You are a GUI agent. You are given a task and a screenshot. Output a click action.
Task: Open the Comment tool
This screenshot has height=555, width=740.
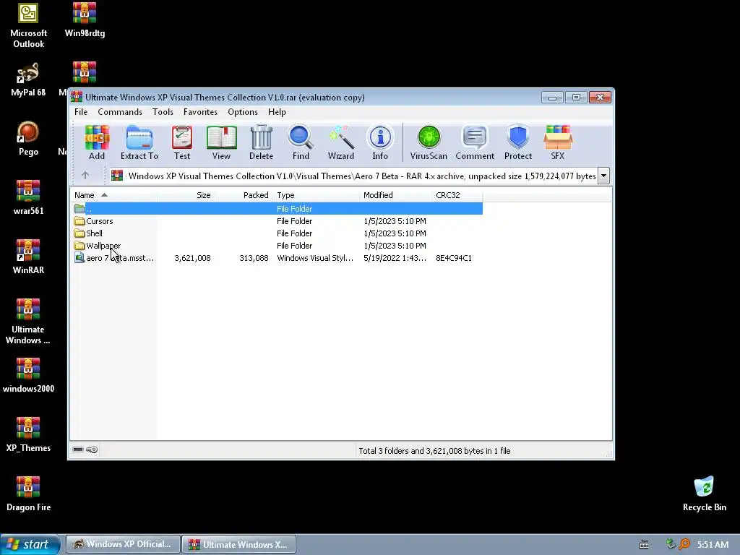[x=475, y=142]
